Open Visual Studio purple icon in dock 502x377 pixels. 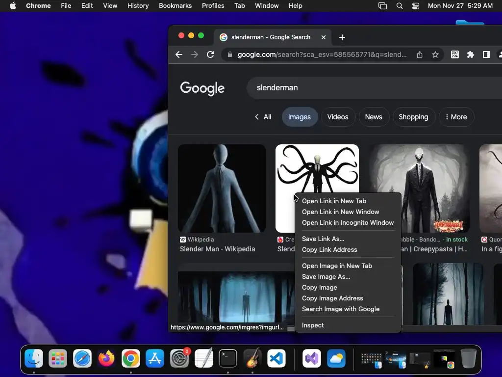pyautogui.click(x=312, y=358)
